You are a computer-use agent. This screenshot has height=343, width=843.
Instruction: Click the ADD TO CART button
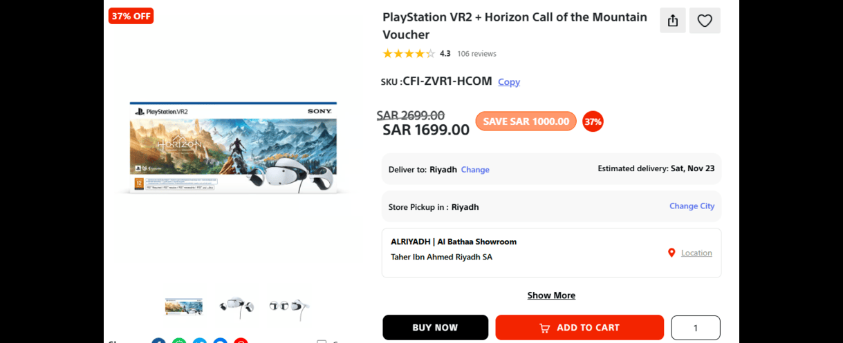pyautogui.click(x=580, y=328)
